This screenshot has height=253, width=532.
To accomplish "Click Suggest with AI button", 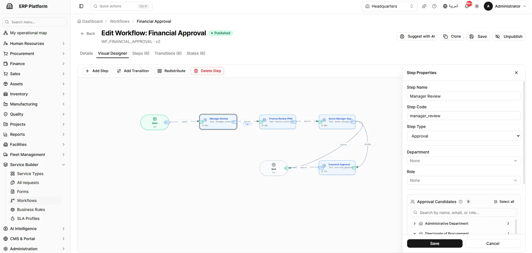I will (417, 36).
